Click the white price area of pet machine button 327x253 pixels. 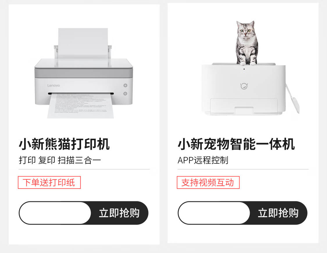[x=214, y=213]
